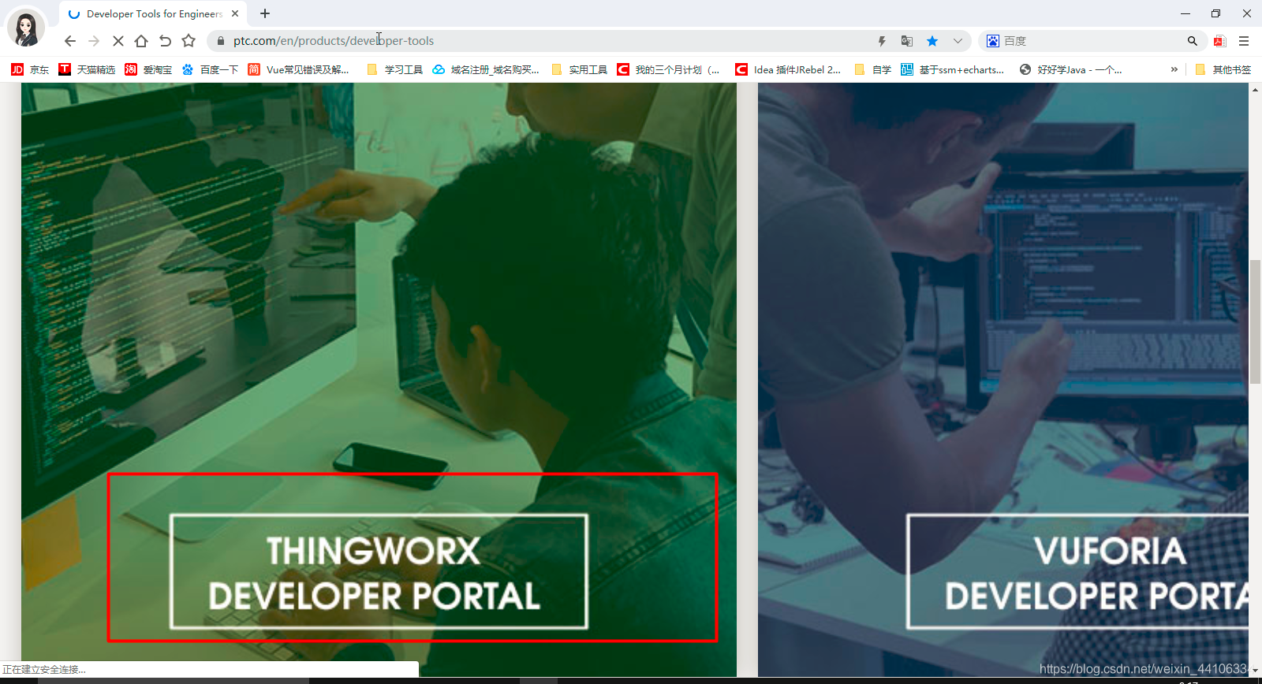Click the 百度 search input box
The image size is (1262, 684).
click(1092, 41)
